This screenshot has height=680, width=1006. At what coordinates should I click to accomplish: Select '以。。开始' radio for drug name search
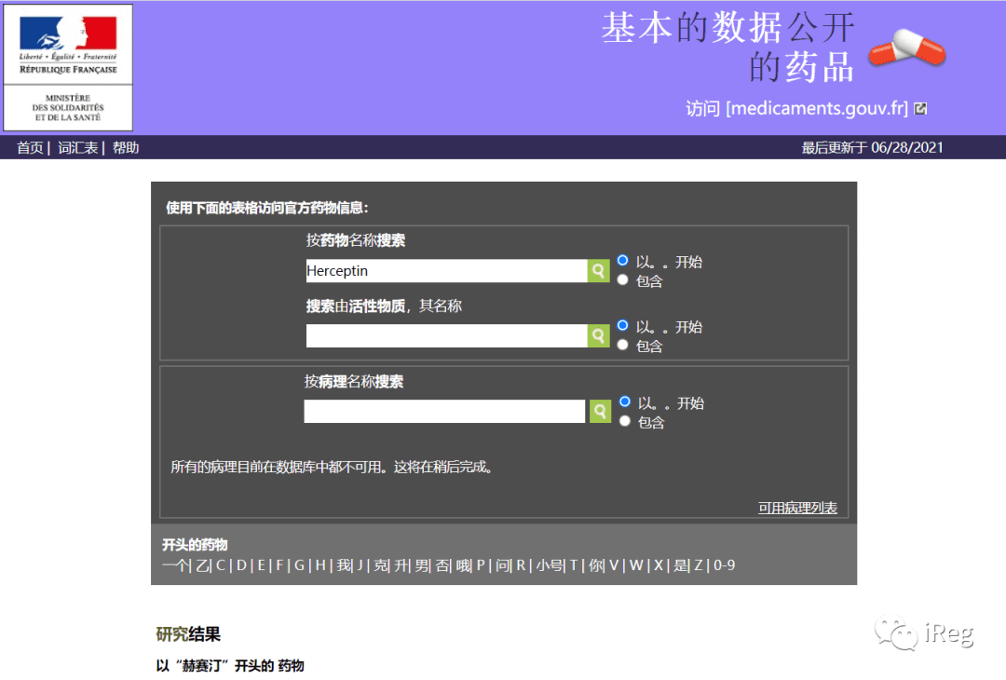point(622,261)
